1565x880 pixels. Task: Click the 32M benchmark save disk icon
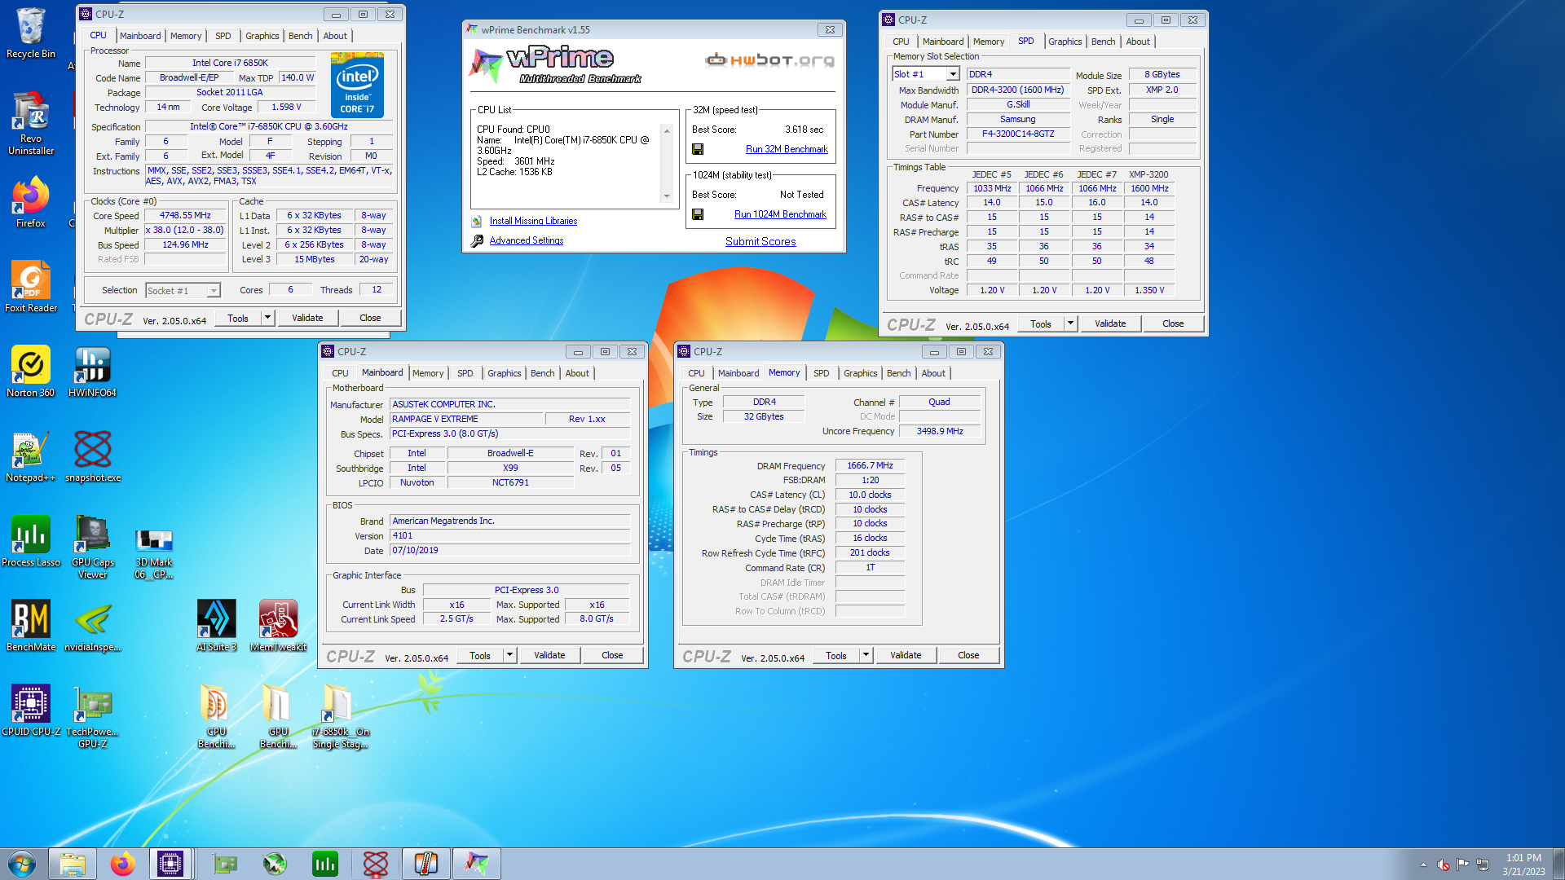(x=698, y=149)
